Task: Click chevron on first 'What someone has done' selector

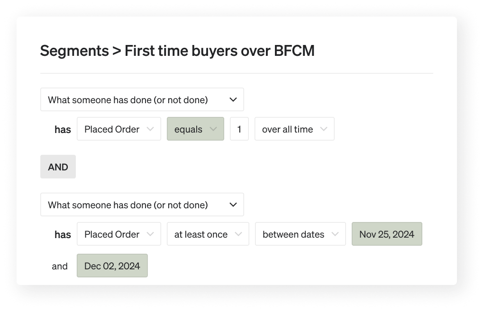Action: [233, 100]
